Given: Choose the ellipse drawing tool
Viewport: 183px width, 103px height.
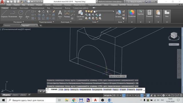Looking at the screenshot, I should (33, 15).
